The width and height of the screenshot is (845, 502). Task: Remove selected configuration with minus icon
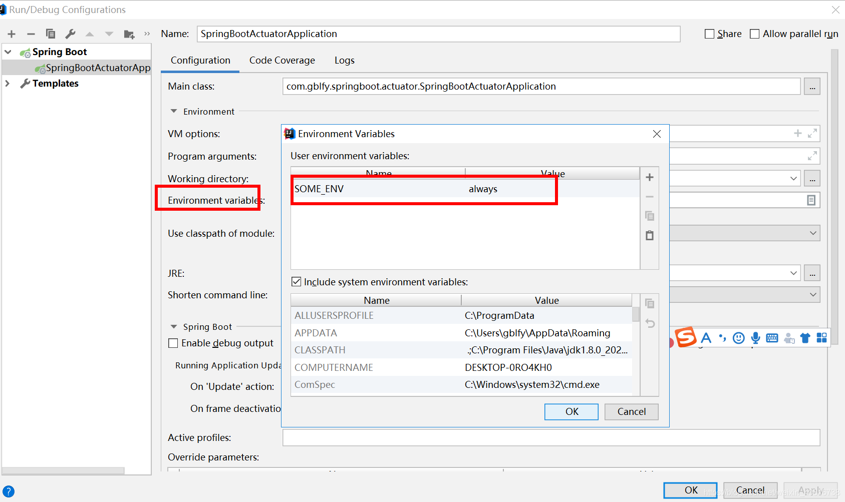[x=31, y=34]
